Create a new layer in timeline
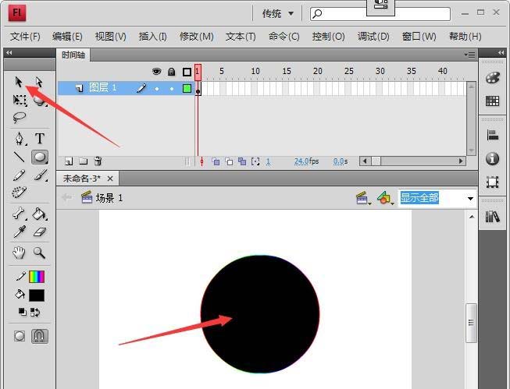Screen dimensions: 510x389 [69, 161]
